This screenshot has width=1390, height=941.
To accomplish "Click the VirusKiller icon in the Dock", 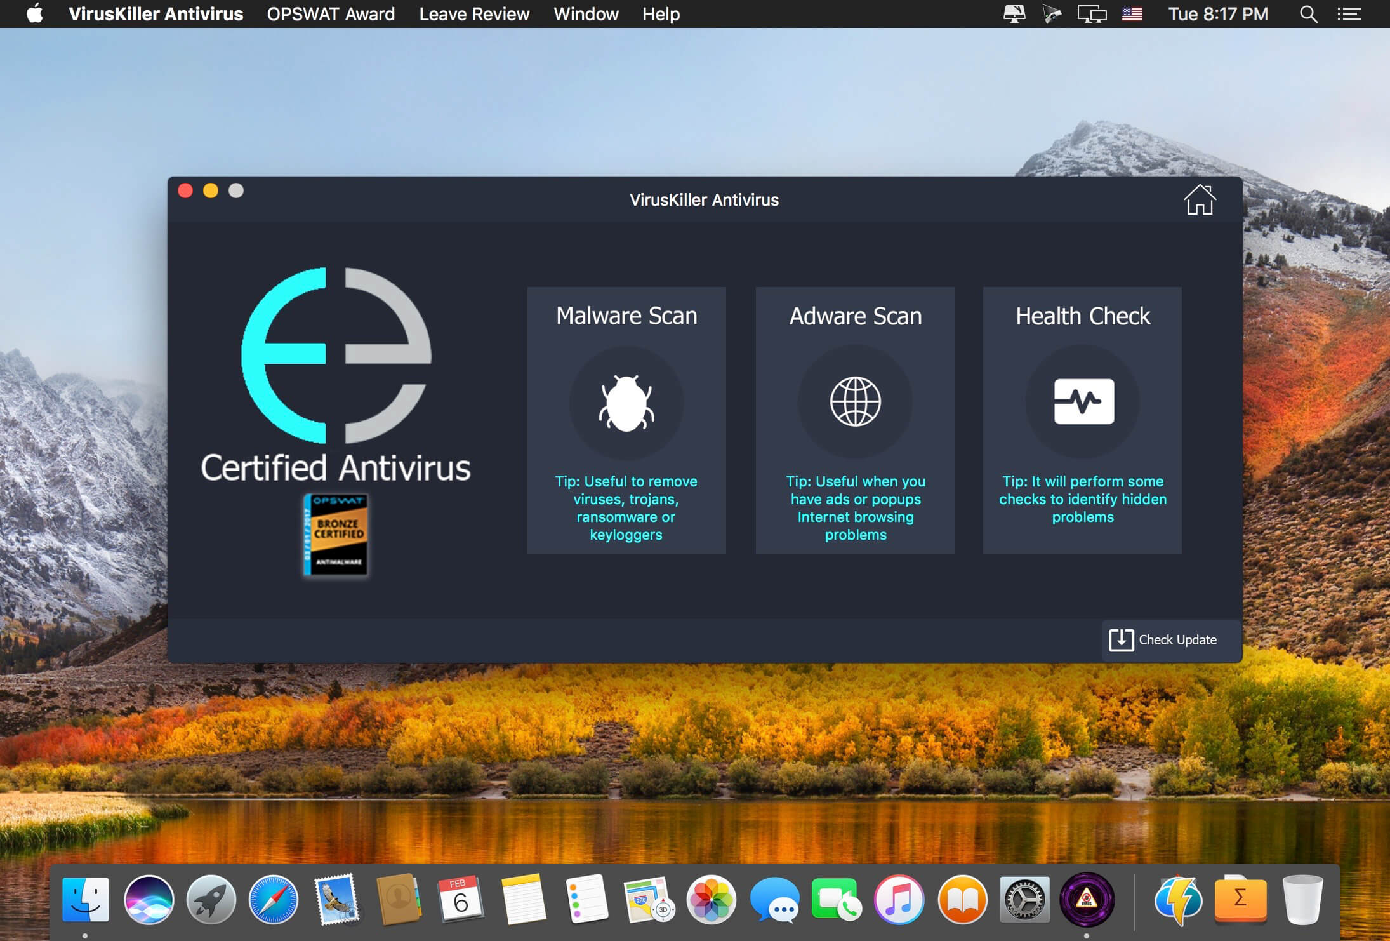I will coord(1087,899).
